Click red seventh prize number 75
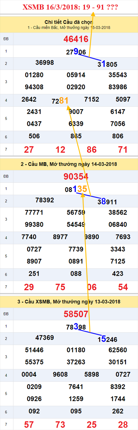The width and height of the screenshot is (138, 430). (60, 287)
